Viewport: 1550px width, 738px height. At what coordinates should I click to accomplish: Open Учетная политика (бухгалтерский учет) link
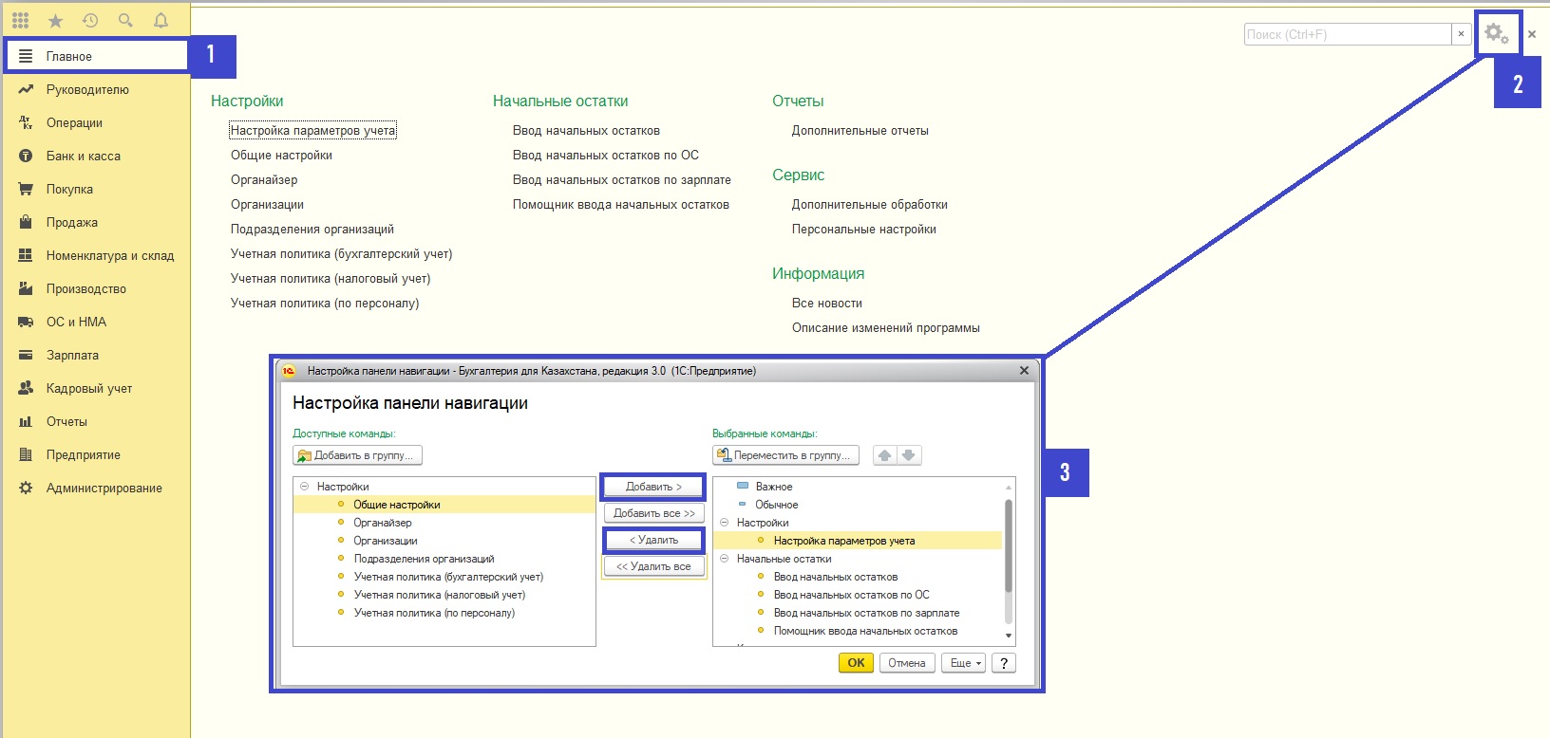[x=341, y=253]
